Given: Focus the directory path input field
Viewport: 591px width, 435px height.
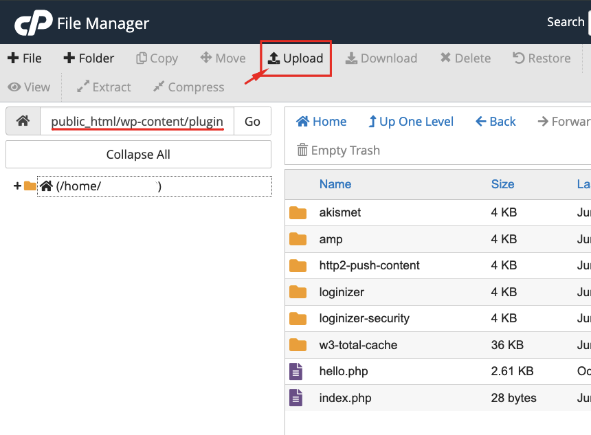Looking at the screenshot, I should pyautogui.click(x=137, y=121).
